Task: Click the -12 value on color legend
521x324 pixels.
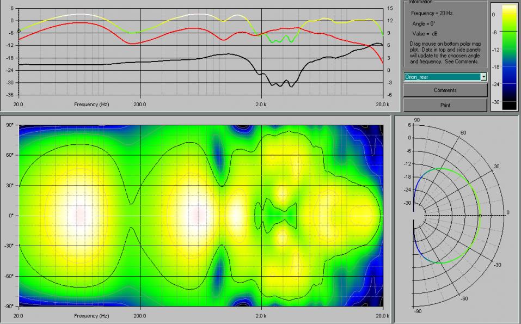Action: (496, 50)
